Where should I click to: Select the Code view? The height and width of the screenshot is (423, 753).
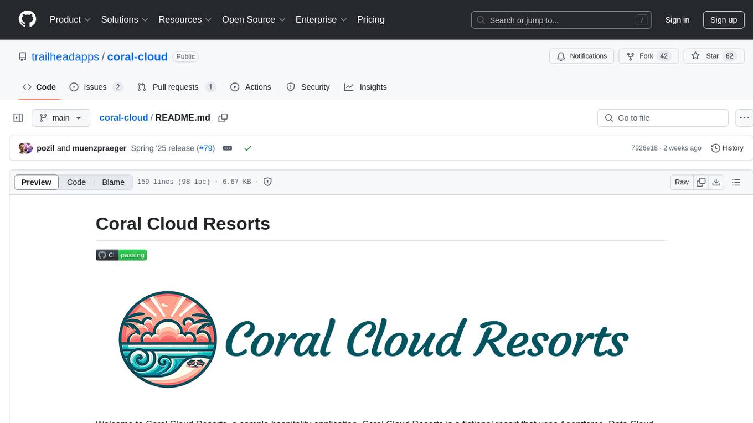[x=76, y=182]
